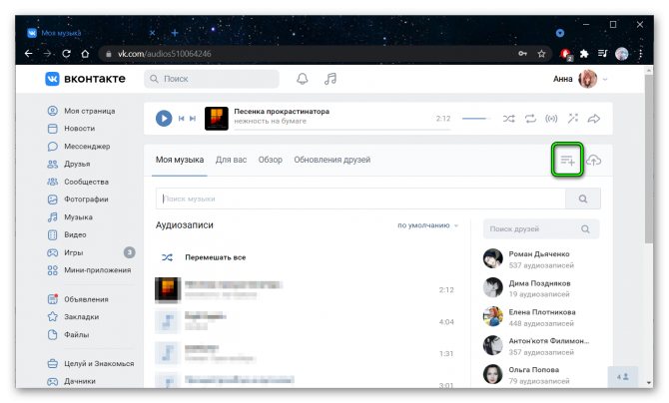Share the current track via arrow icon
Image resolution: width=669 pixels, height=403 pixels.
tap(594, 119)
